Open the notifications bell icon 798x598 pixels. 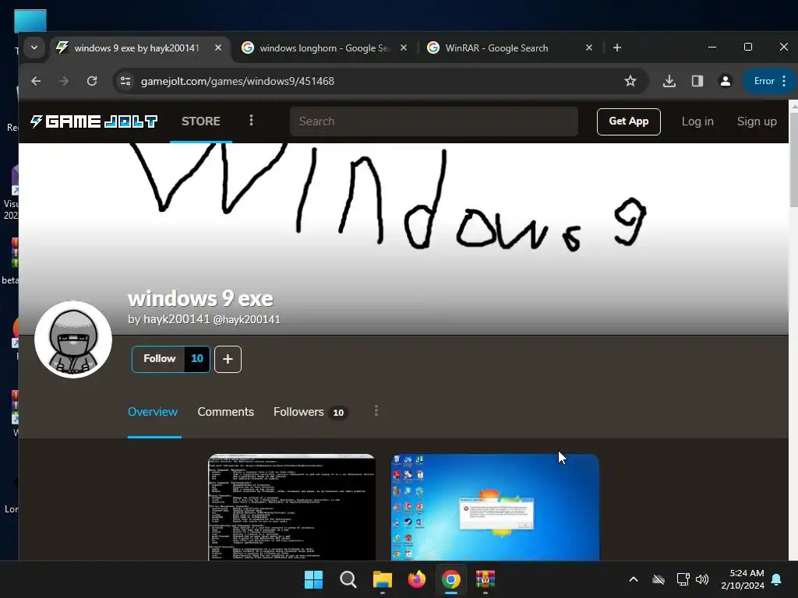pos(777,579)
